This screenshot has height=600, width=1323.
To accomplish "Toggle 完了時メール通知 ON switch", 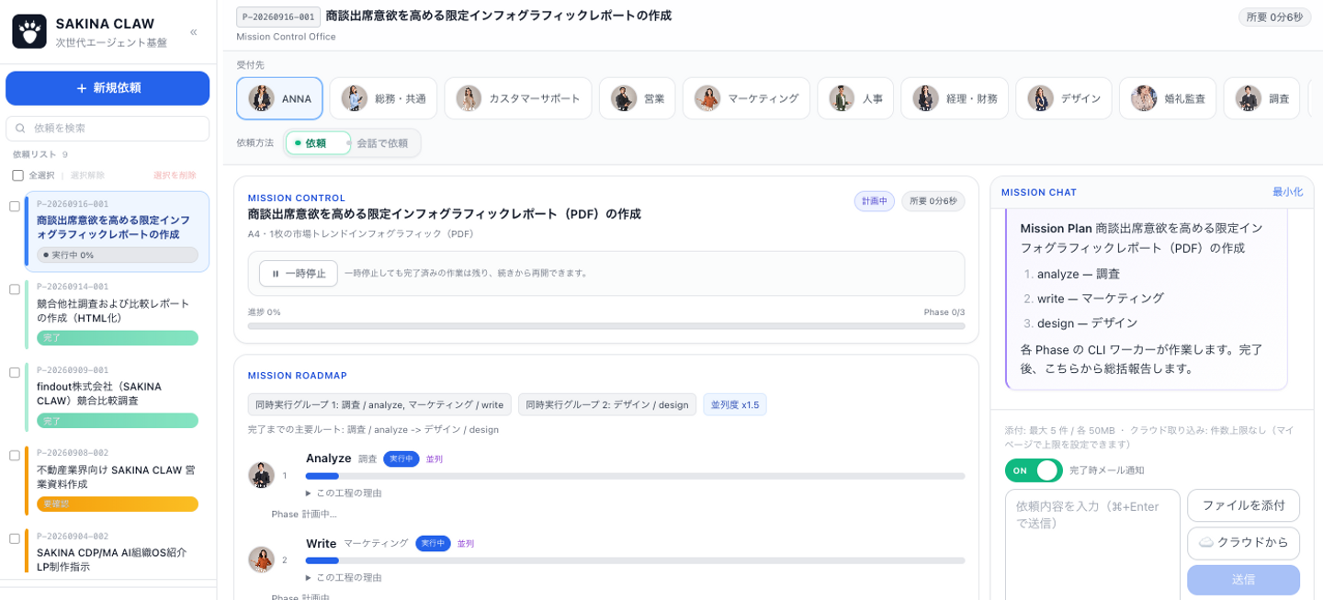I will coord(1034,470).
